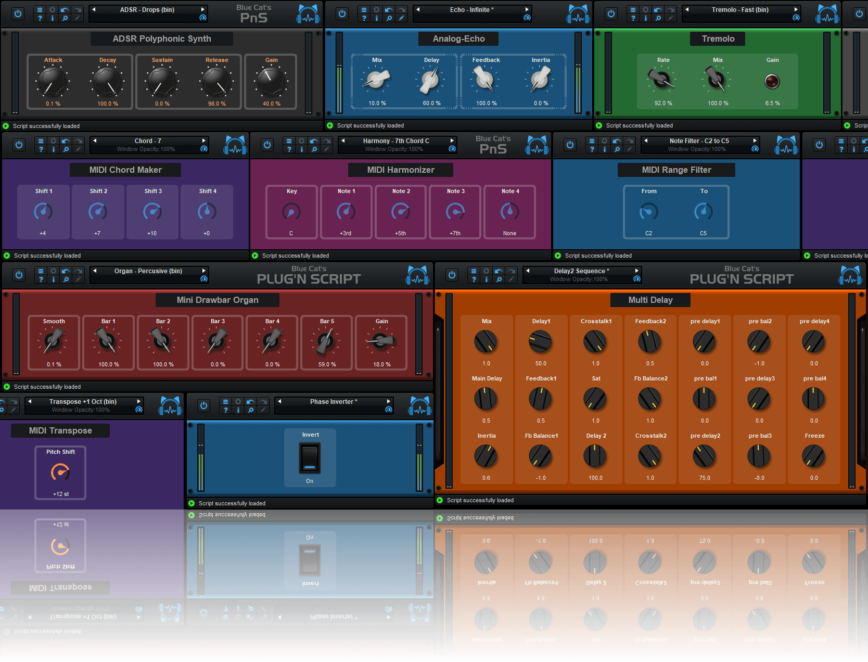Click Blue Cat's PnS title on Harmonizer header
868x662 pixels.
point(493,145)
